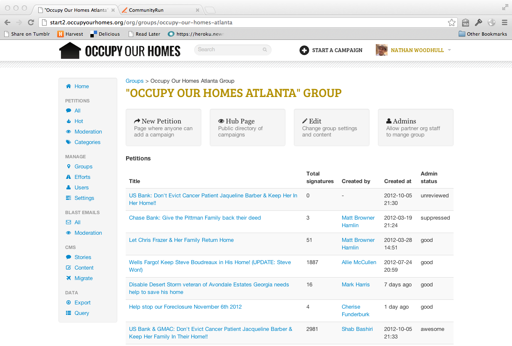Open All under Blast Emails
Screen dimensions: 512x346
pos(77,223)
